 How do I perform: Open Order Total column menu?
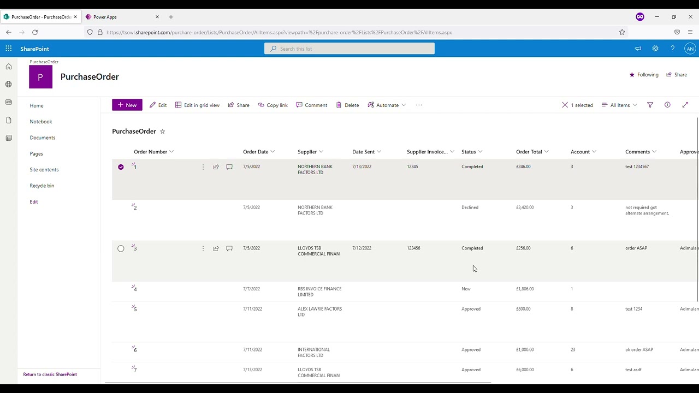pos(546,152)
